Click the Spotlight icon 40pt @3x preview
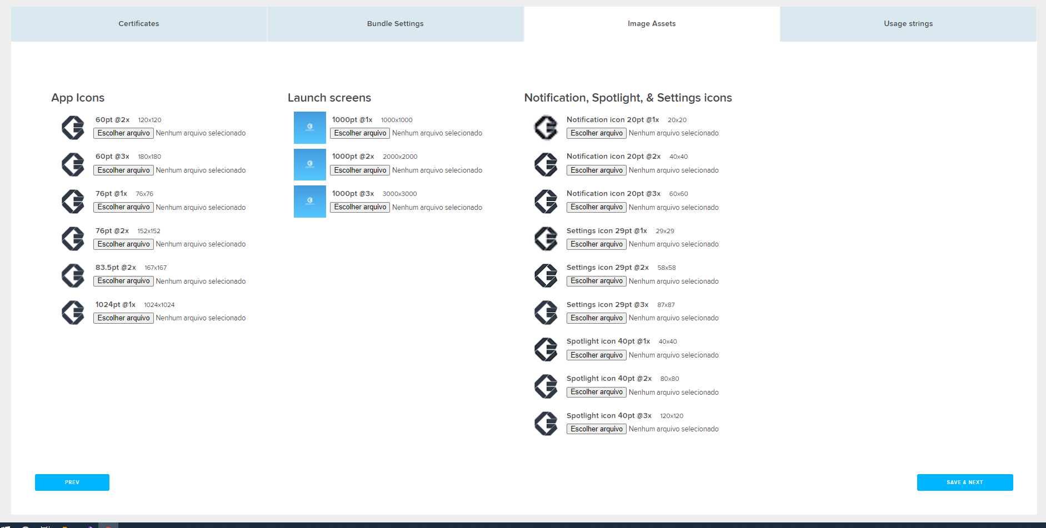Viewport: 1046px width, 528px height. 546,424
